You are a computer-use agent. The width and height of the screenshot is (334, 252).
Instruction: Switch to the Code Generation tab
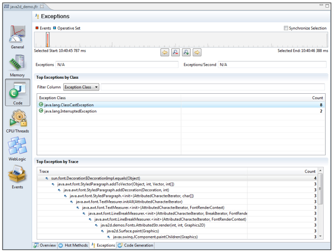click(136, 245)
